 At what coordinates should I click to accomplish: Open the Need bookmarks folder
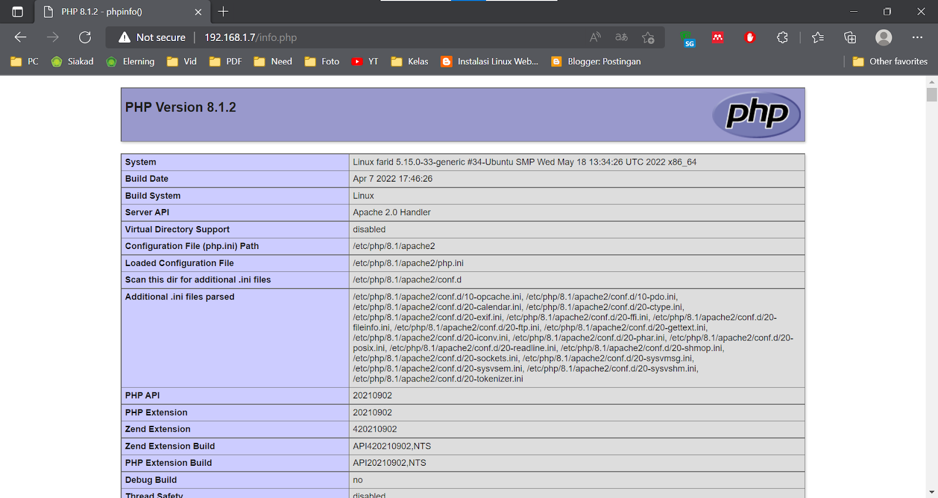click(273, 62)
